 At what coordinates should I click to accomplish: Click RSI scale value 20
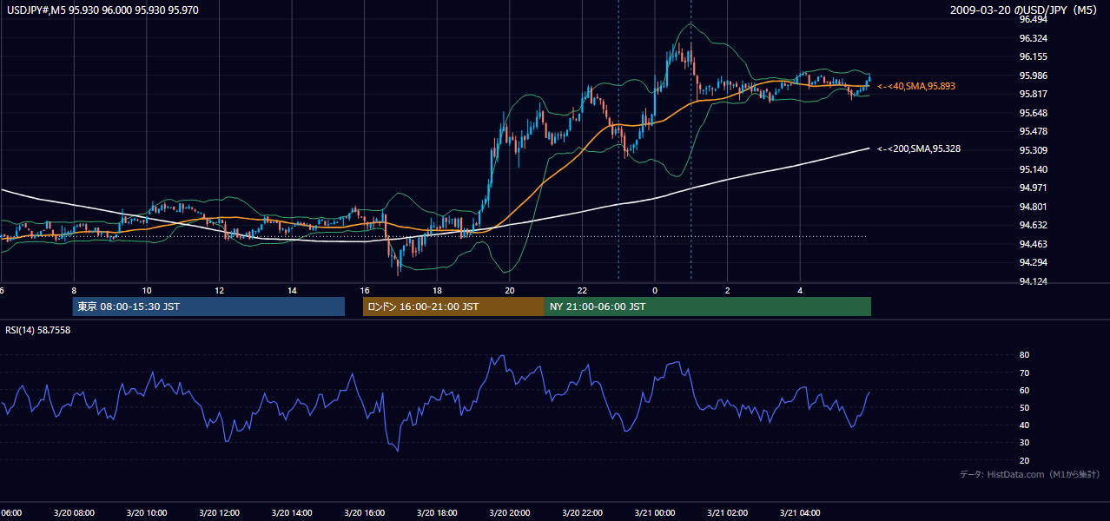pos(1024,460)
